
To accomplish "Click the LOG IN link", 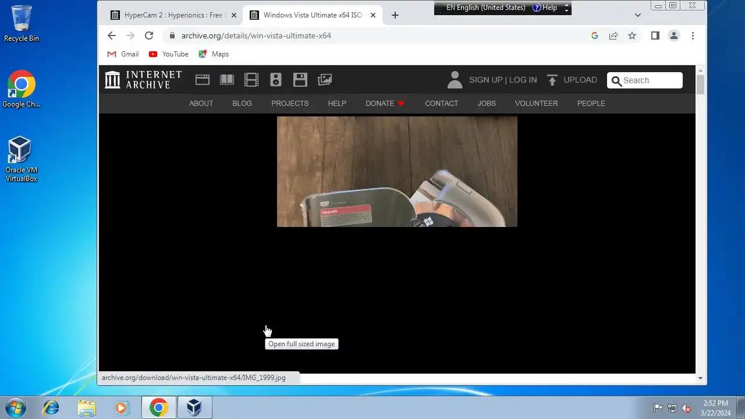I will (x=523, y=80).
